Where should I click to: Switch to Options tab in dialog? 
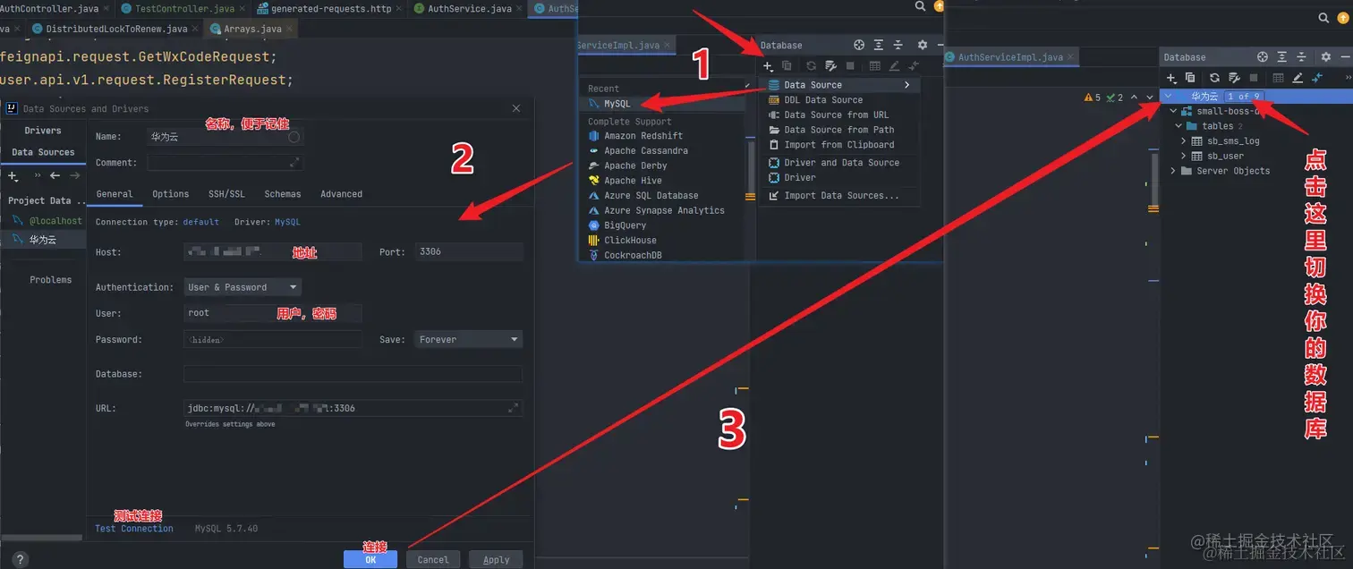pyautogui.click(x=170, y=194)
